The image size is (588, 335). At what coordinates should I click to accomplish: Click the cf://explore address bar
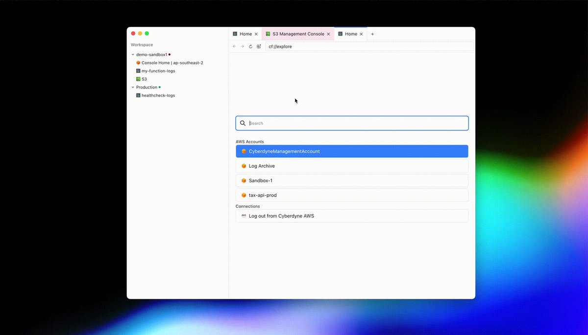click(x=369, y=46)
